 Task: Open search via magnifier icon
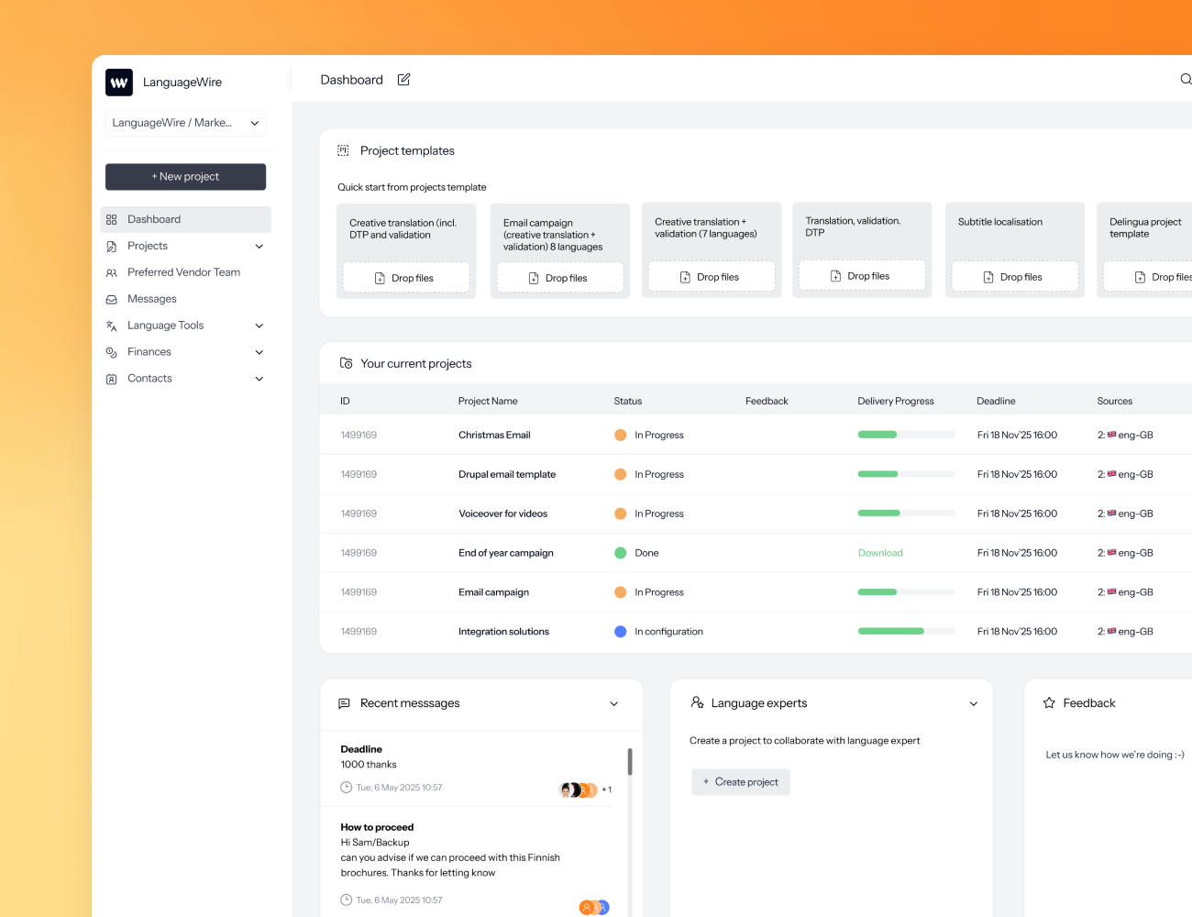tap(1185, 80)
